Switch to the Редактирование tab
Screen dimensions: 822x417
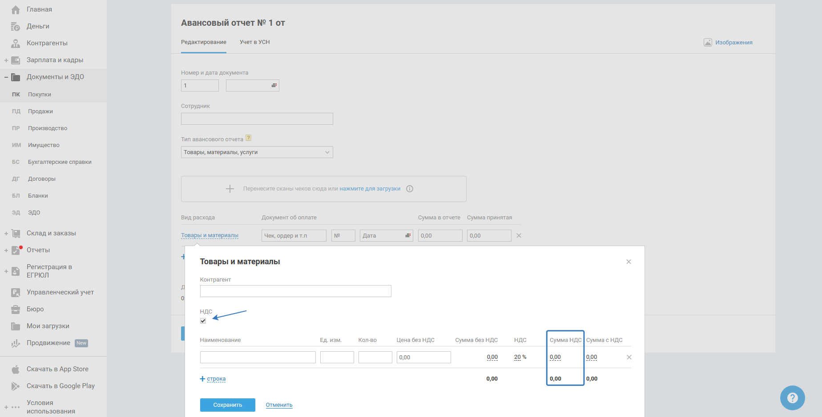204,42
